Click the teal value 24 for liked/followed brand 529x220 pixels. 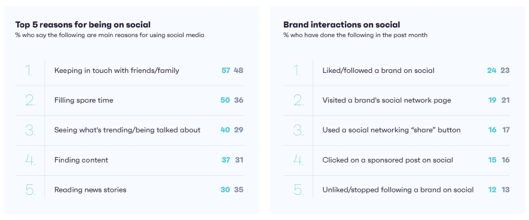click(x=491, y=71)
